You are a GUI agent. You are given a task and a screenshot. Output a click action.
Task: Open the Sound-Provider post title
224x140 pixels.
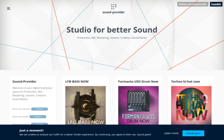point(24,81)
